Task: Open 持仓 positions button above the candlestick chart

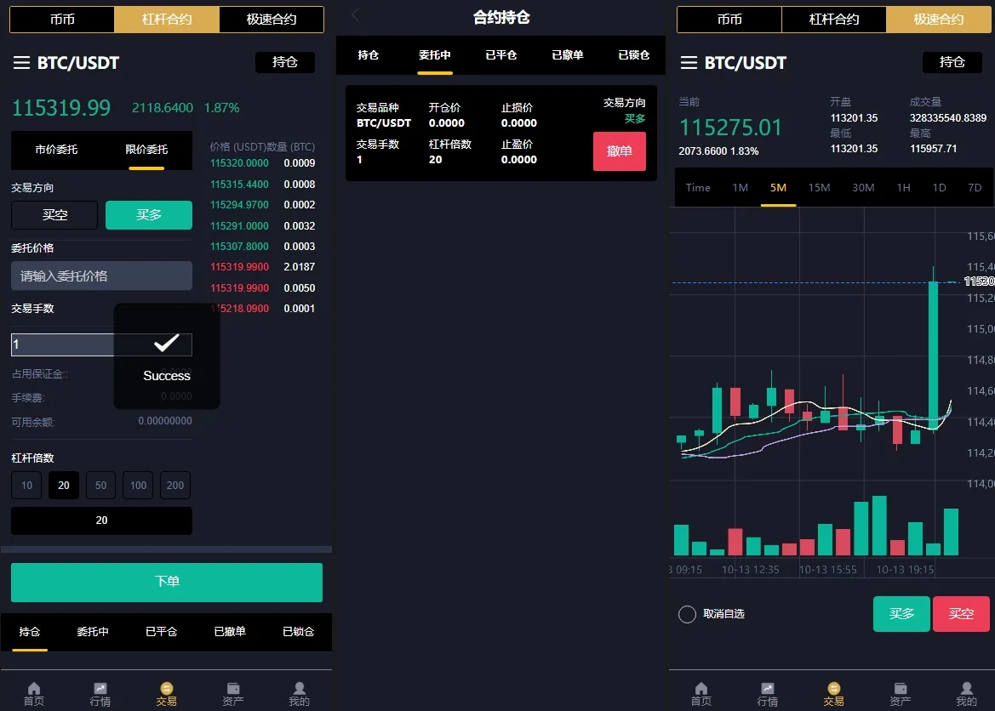Action: pyautogui.click(x=952, y=62)
